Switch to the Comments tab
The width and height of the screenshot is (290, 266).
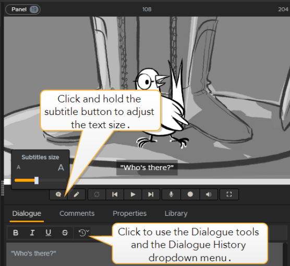coord(77,213)
